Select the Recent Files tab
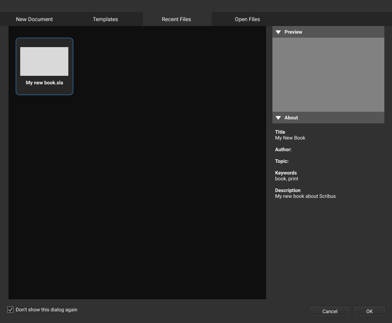Image resolution: width=392 pixels, height=323 pixels. [x=176, y=19]
